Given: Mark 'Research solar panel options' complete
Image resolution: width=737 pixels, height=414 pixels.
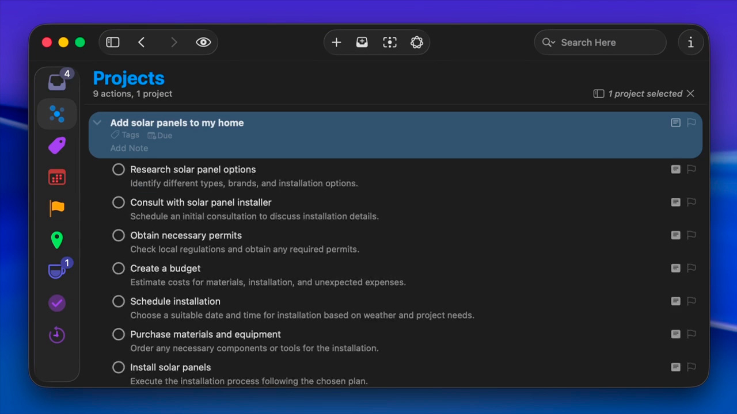Looking at the screenshot, I should point(119,170).
